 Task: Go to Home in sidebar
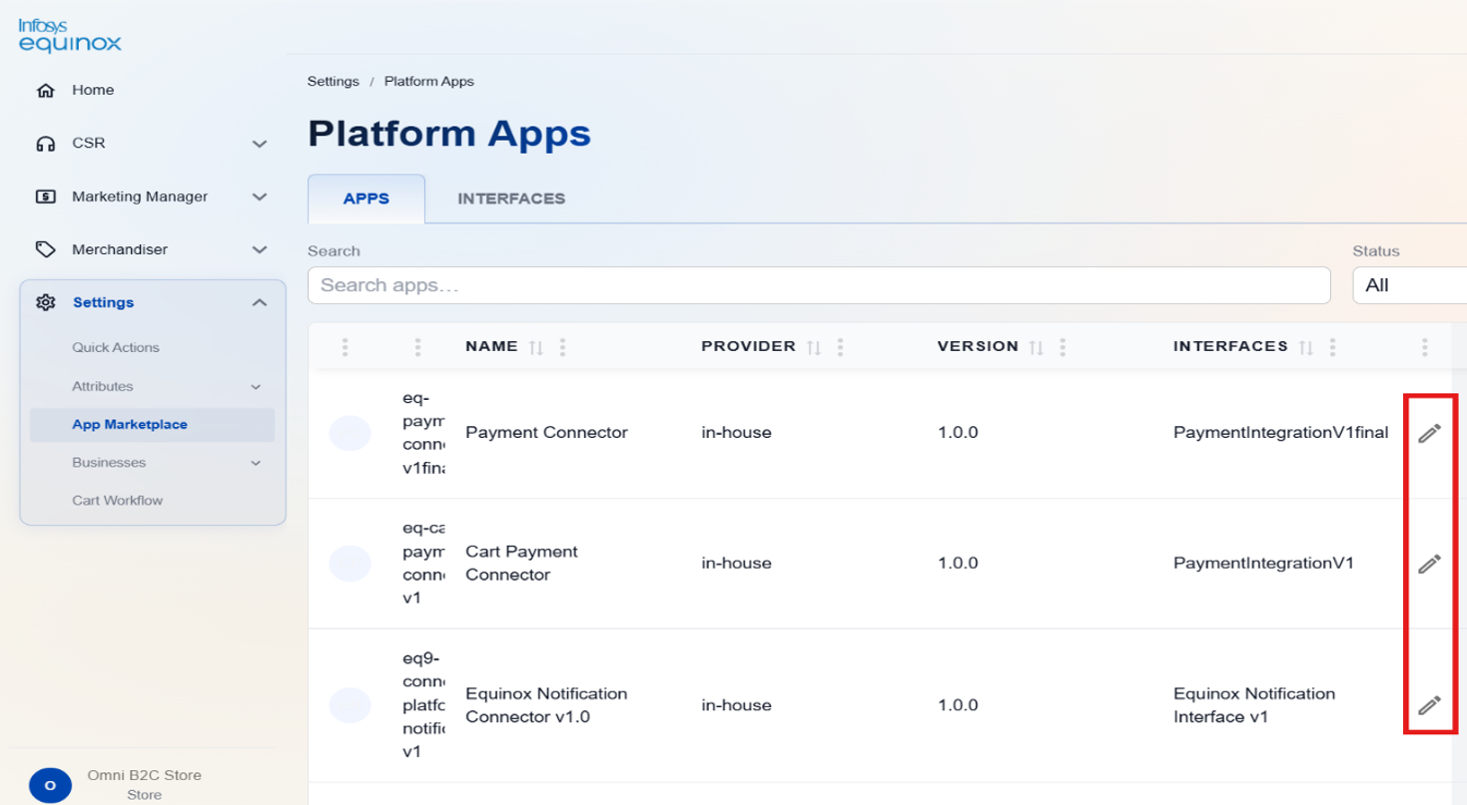93,91
